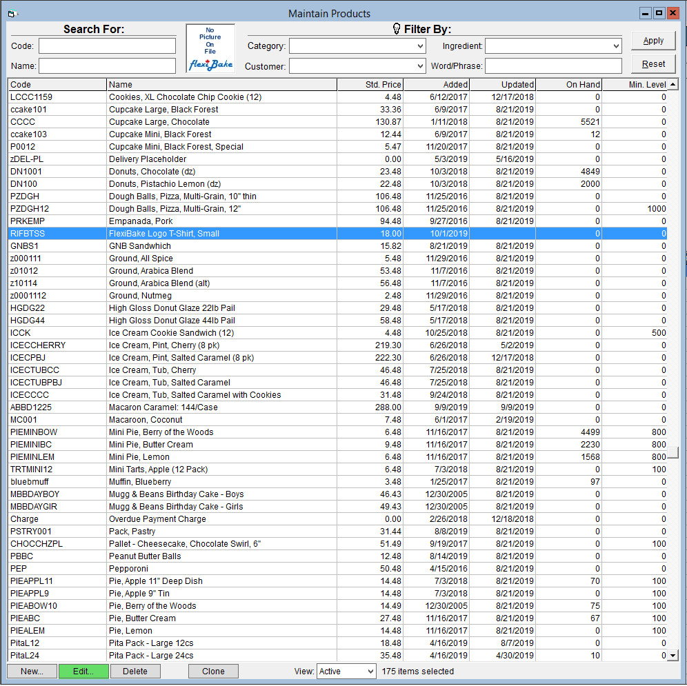Click the Word/Phrase filter field
The width and height of the screenshot is (687, 686).
point(553,66)
